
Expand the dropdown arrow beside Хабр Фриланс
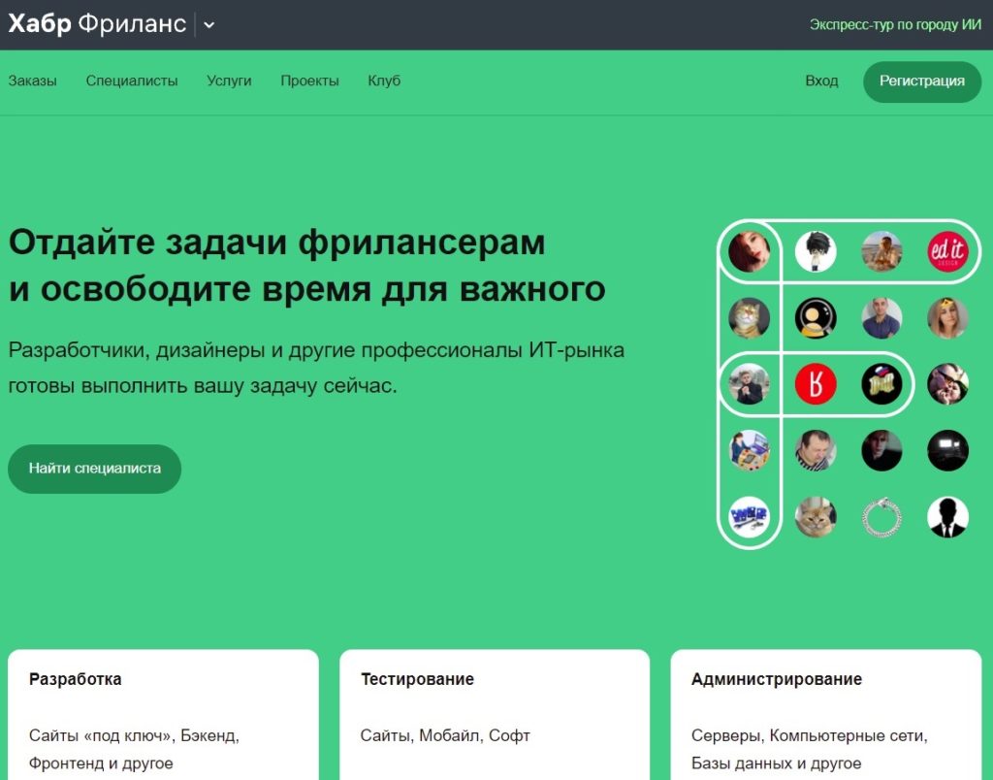pos(209,25)
